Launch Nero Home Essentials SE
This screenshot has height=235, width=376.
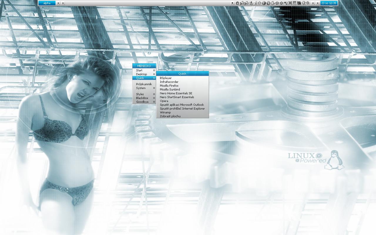tap(182, 93)
